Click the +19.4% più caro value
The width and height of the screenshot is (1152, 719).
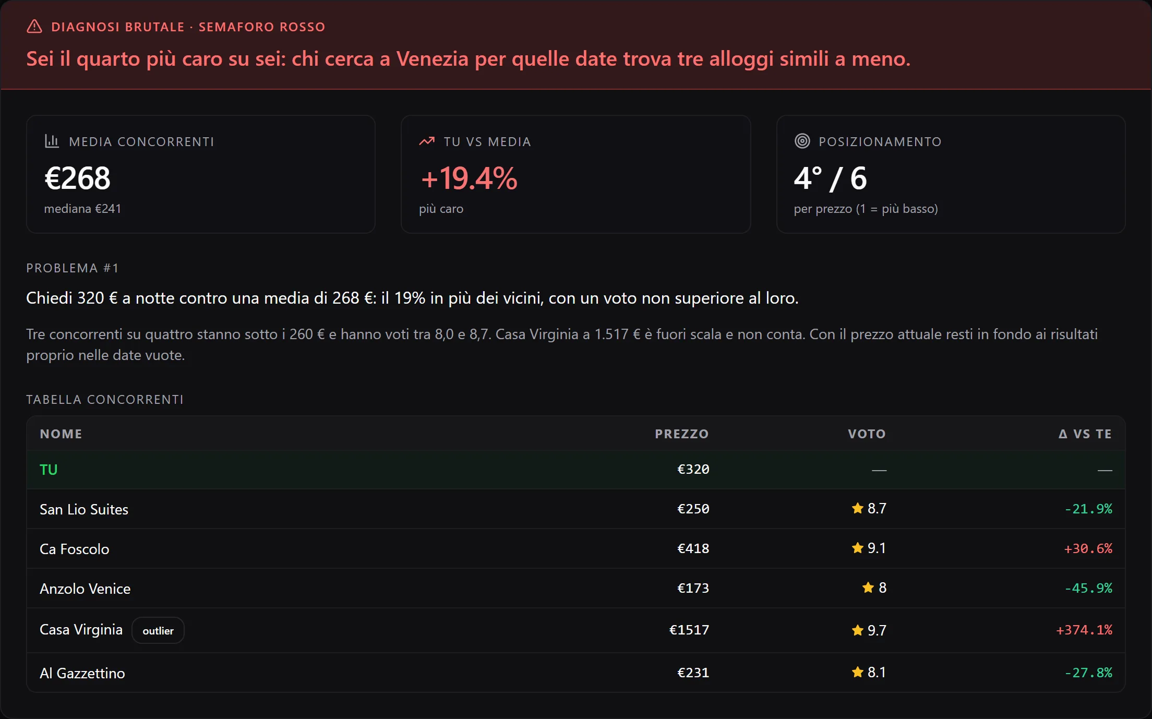469,178
